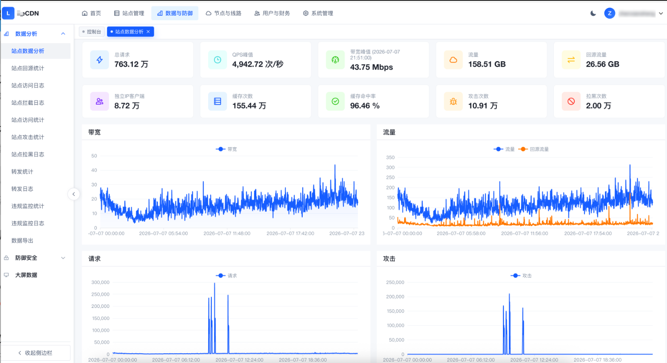
Task: Close the 站点数据分析 tab
Action: pyautogui.click(x=148, y=31)
